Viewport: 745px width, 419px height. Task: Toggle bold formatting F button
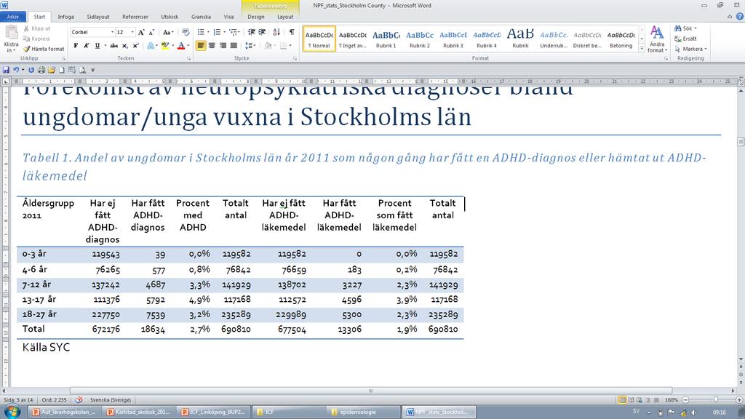click(76, 46)
